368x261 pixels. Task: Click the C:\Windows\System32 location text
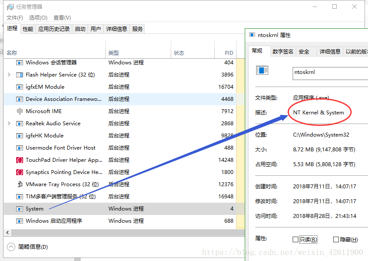click(x=321, y=135)
